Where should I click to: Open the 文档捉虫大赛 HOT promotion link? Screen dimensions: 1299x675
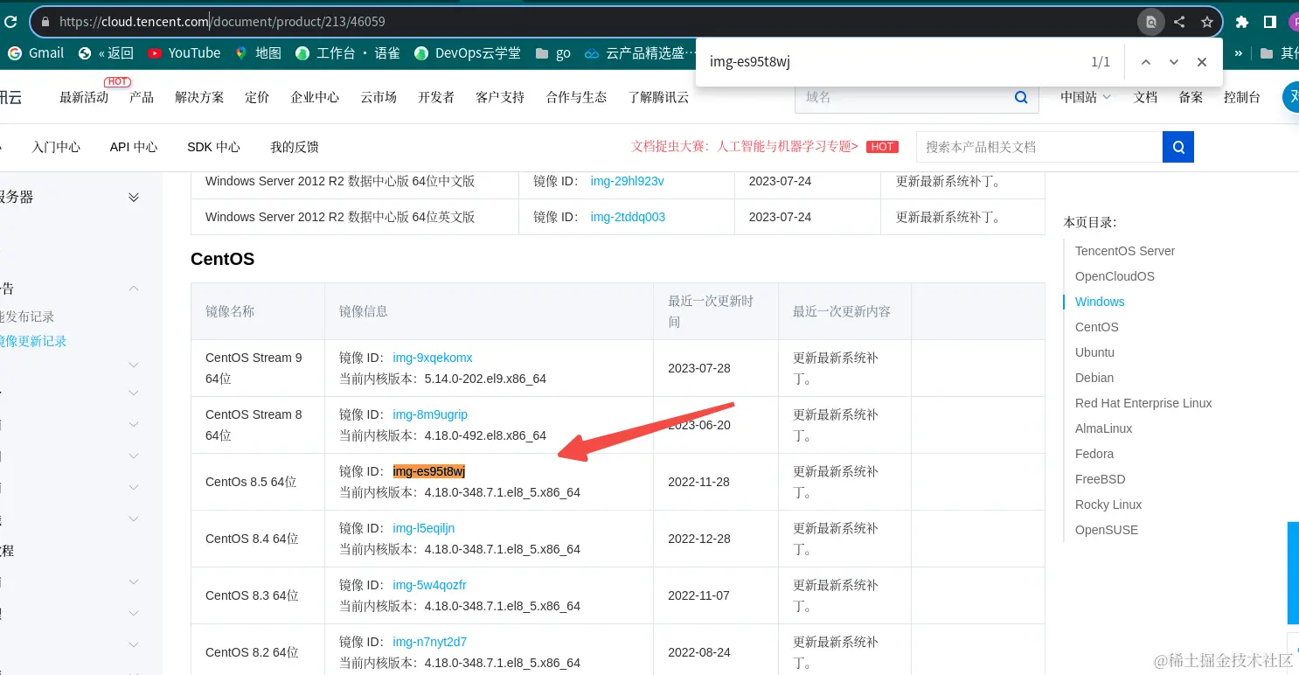(x=765, y=146)
